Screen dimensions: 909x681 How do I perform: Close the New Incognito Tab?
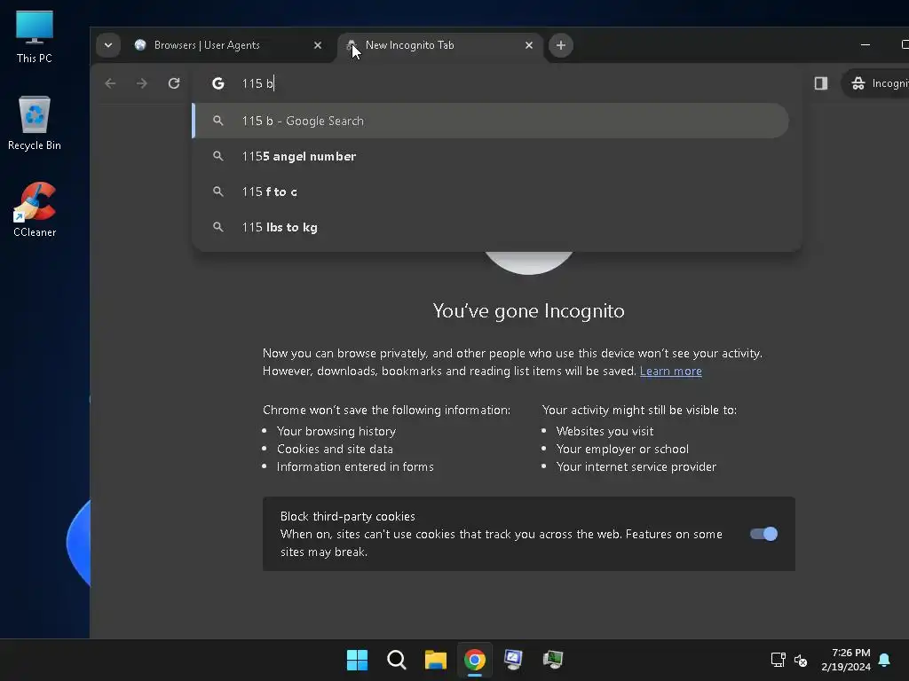tap(529, 45)
